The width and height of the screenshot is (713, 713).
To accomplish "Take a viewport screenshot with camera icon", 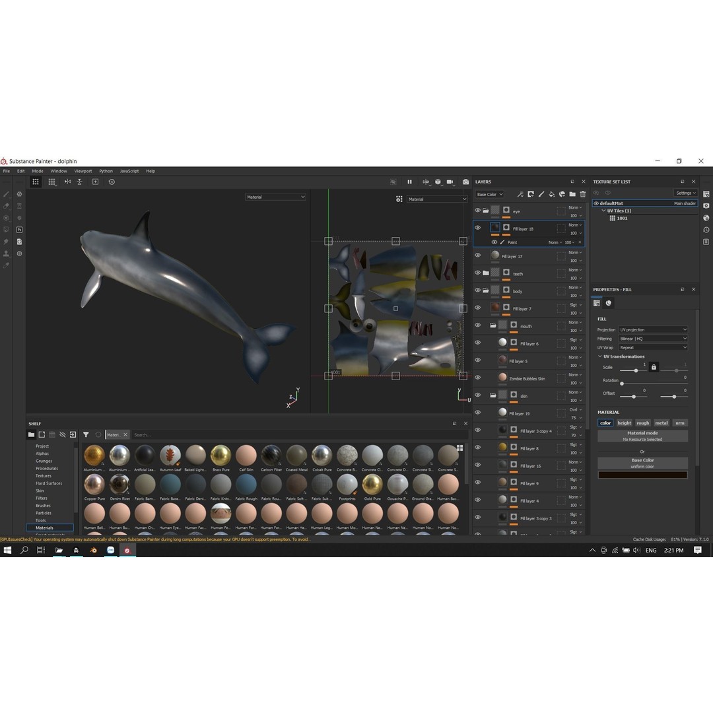I will point(465,182).
